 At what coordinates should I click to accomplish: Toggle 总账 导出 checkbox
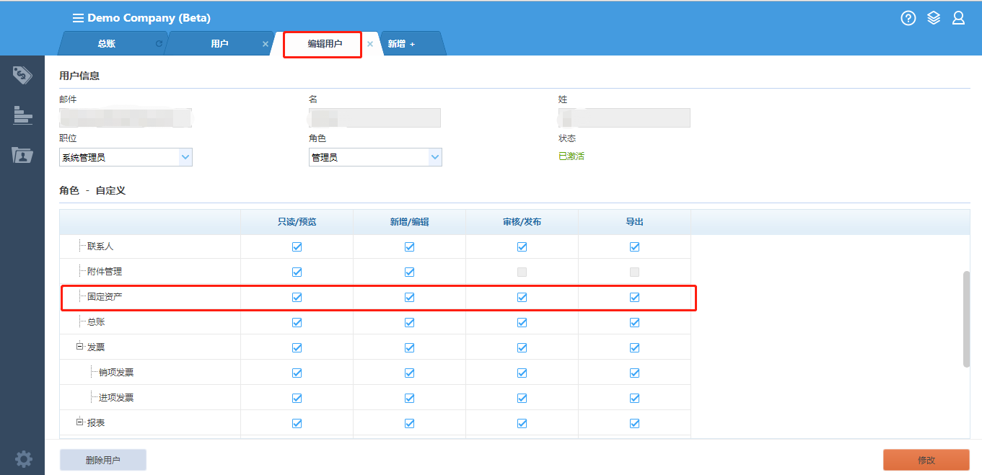tap(634, 322)
